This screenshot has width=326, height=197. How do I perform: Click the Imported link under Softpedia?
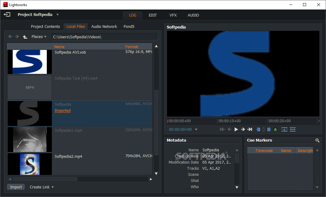click(63, 111)
